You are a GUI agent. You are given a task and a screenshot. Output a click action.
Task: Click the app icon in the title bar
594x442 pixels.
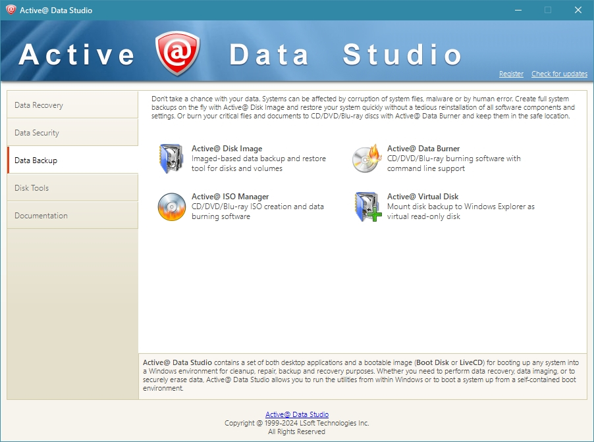click(11, 10)
